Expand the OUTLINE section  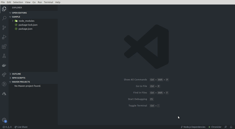[x=10, y=74]
